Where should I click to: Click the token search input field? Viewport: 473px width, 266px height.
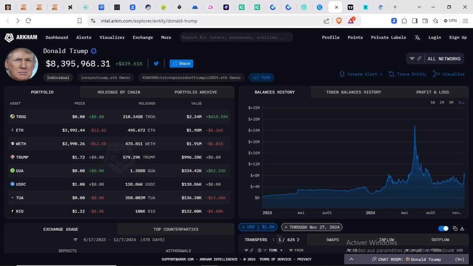(x=236, y=37)
